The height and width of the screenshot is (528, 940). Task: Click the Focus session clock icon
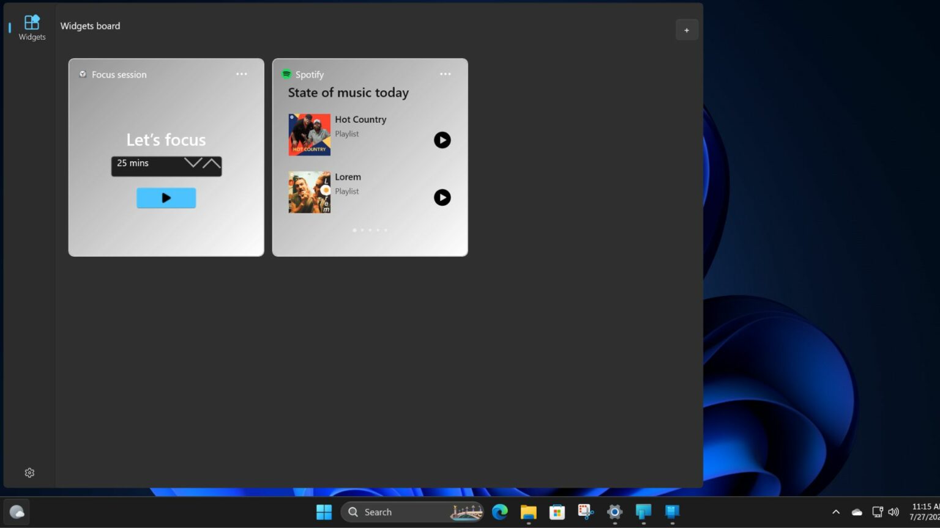coord(83,74)
